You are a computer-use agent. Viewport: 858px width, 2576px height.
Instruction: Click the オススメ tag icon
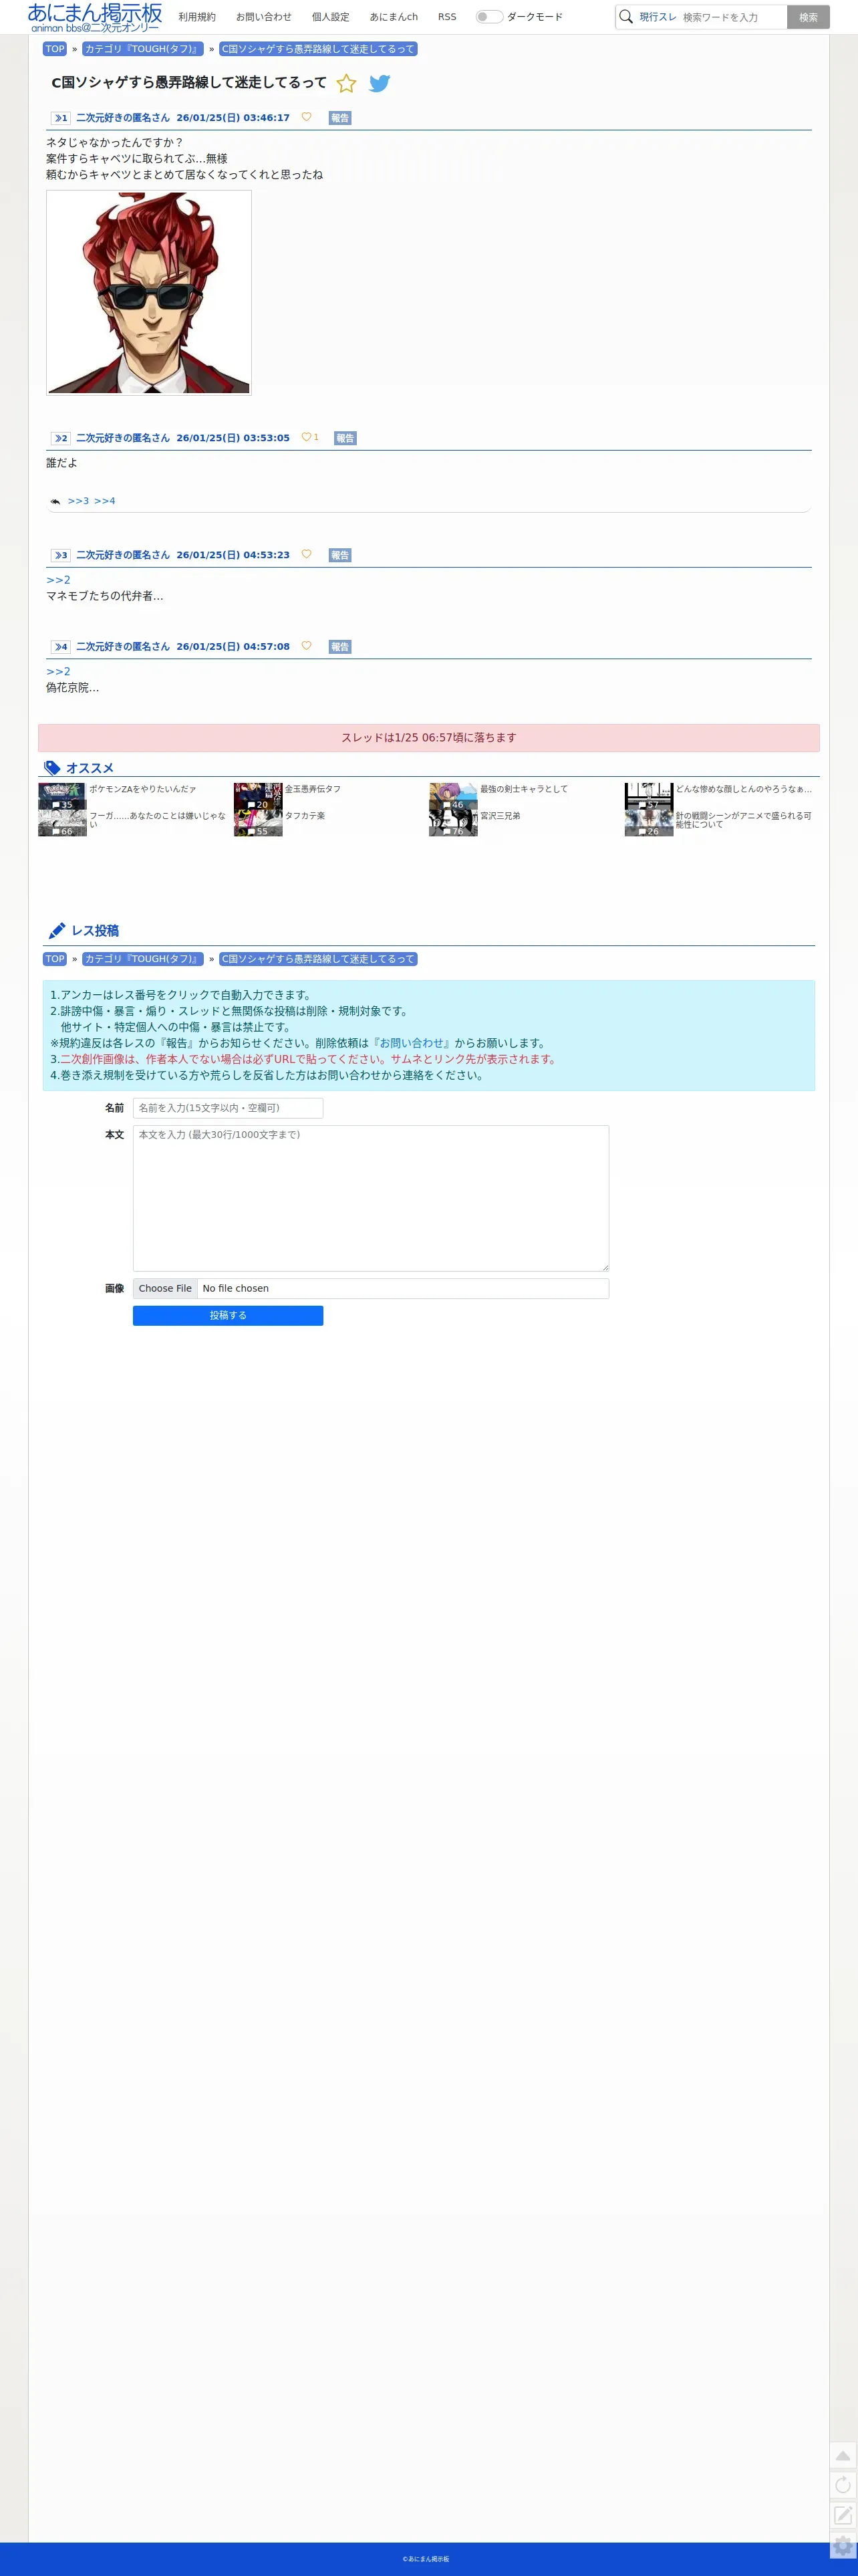tap(52, 768)
